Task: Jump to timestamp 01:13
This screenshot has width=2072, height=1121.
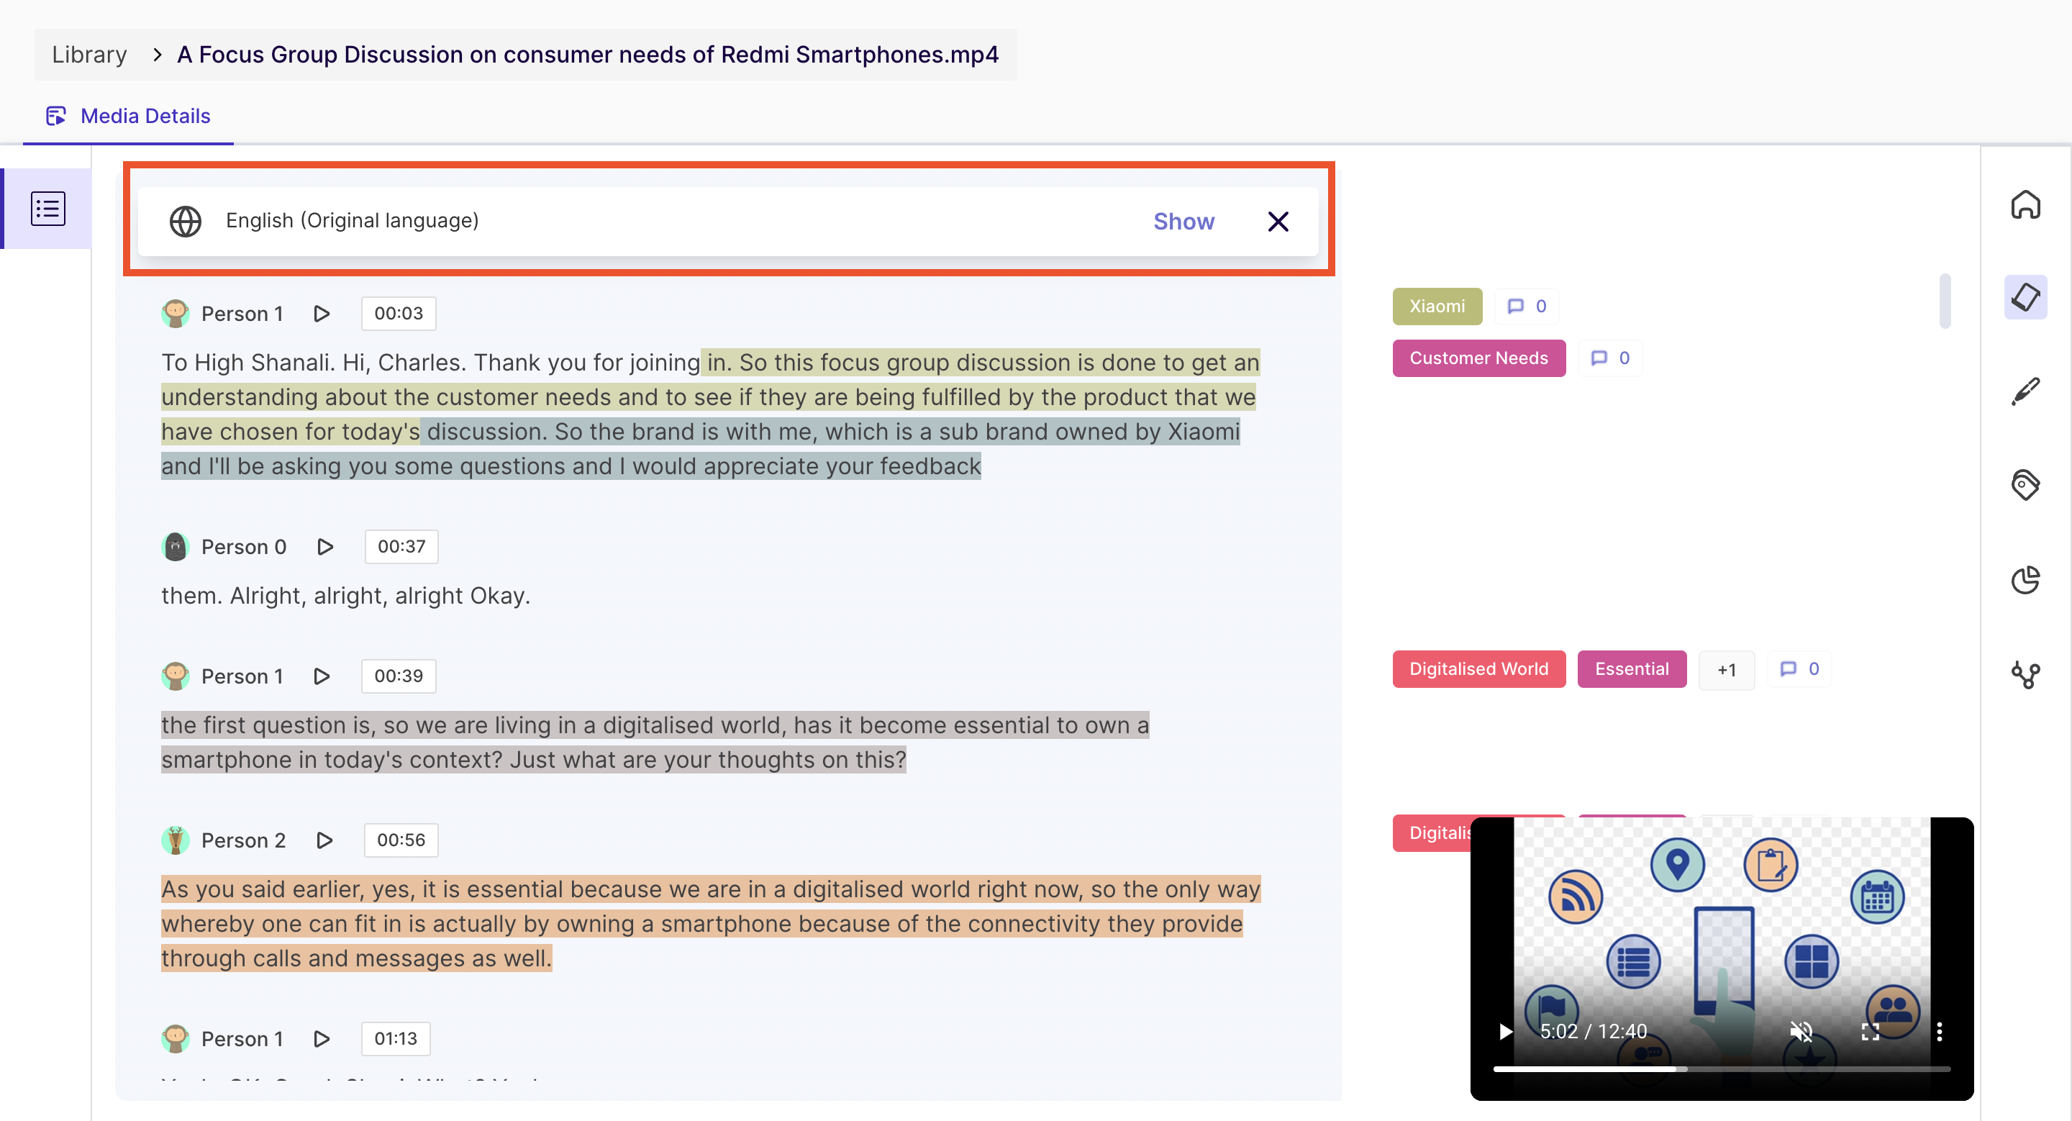Action: (x=395, y=1039)
